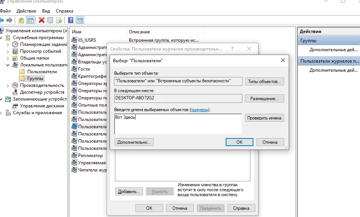The height and width of the screenshot is (217, 360).
Task: Click the Проверить имена button
Action: click(x=264, y=118)
